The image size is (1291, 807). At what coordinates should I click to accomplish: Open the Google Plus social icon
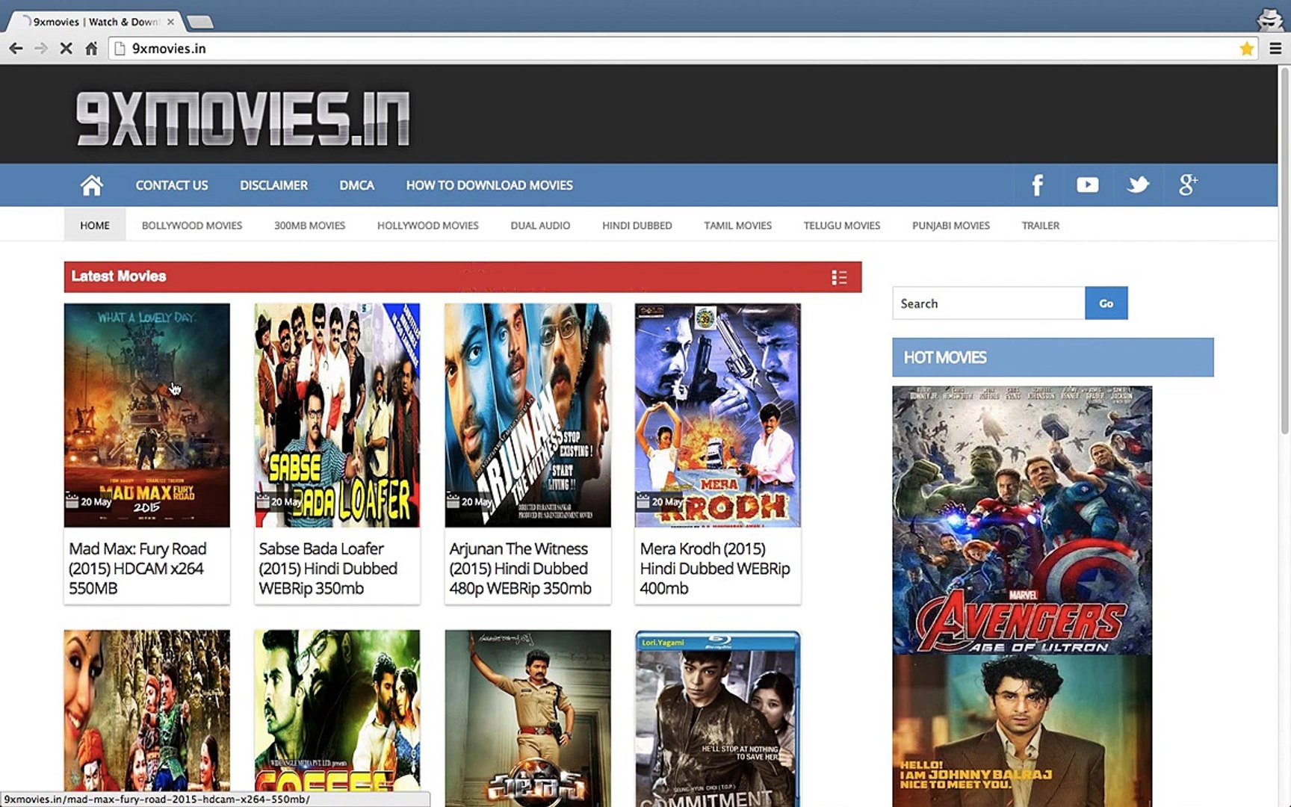pyautogui.click(x=1188, y=185)
